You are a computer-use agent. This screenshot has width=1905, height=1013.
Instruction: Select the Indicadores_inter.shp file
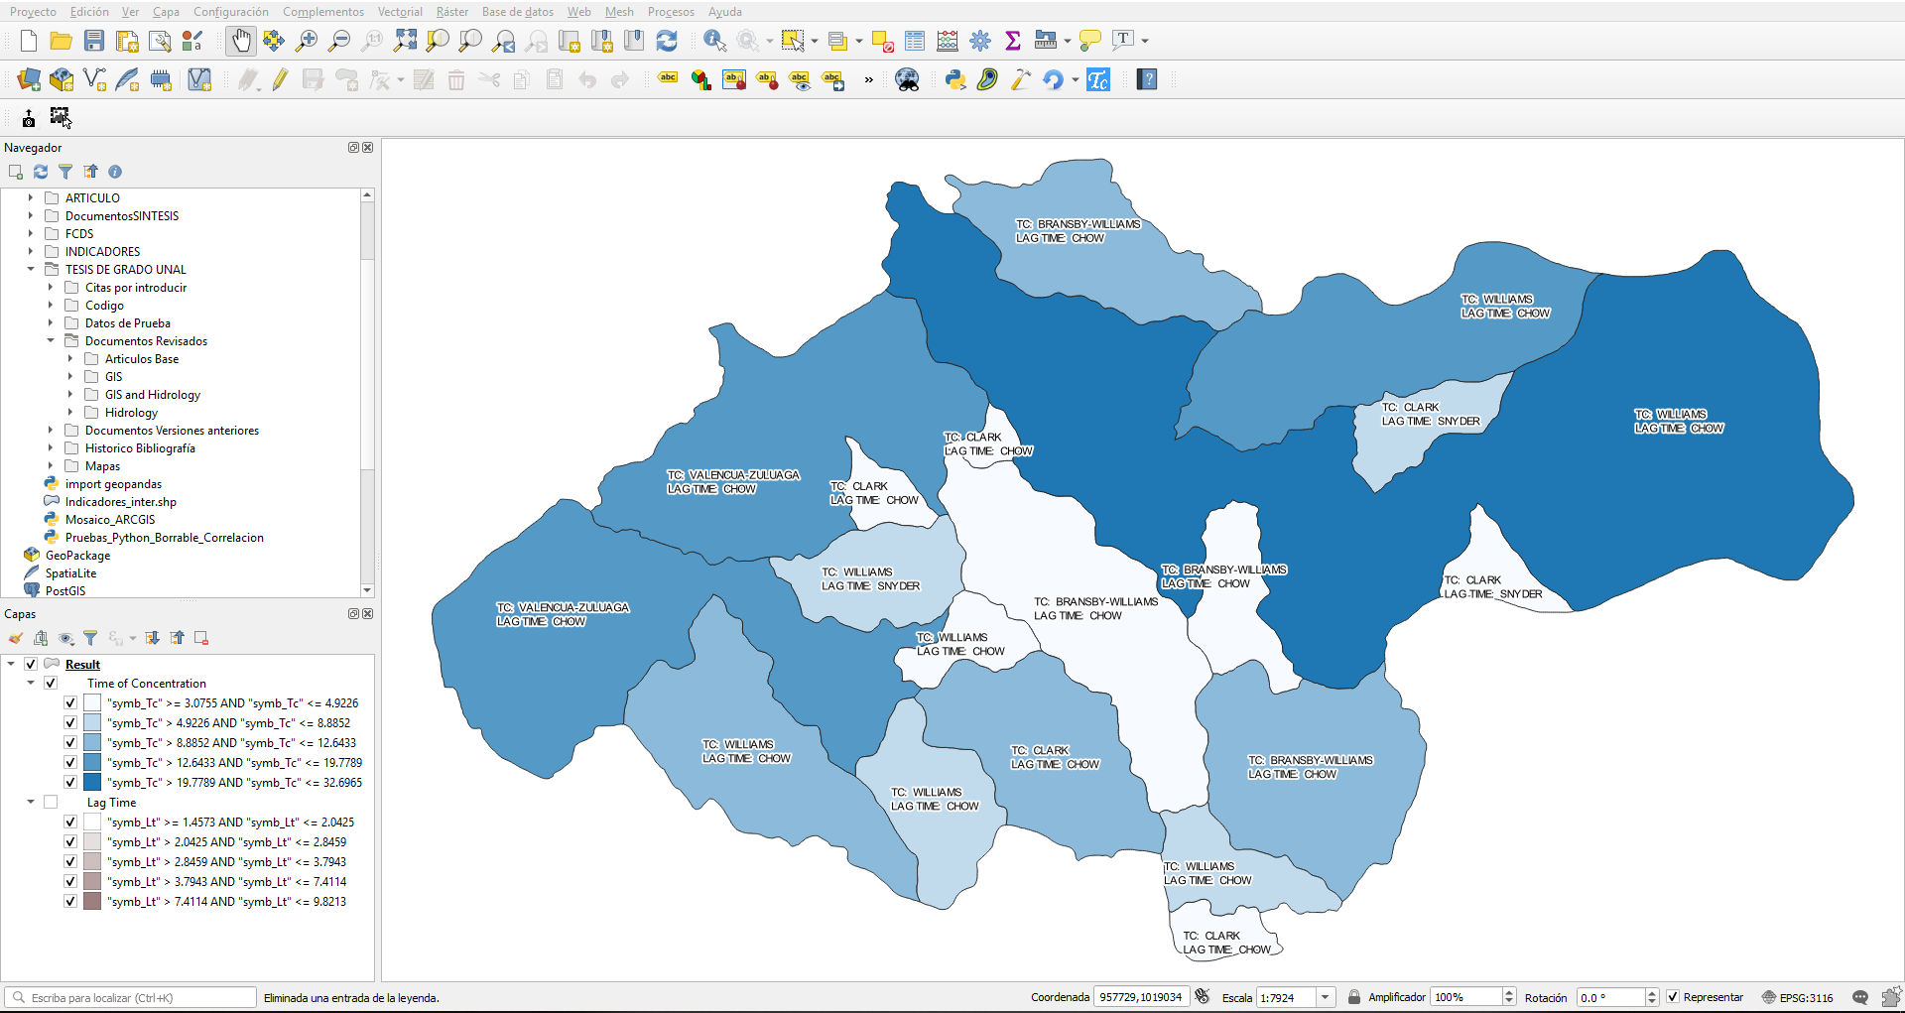(x=121, y=501)
